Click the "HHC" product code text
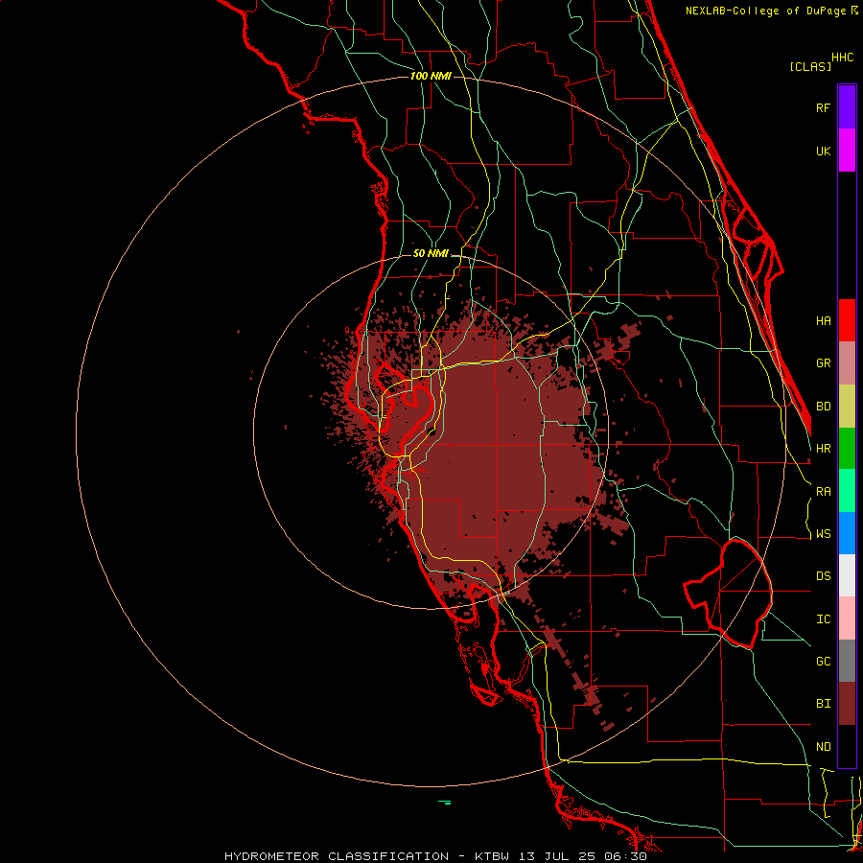This screenshot has width=863, height=863. pos(843,58)
